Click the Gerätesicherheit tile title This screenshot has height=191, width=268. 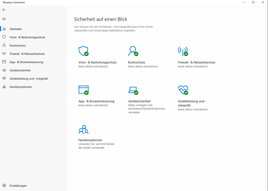coord(139,101)
